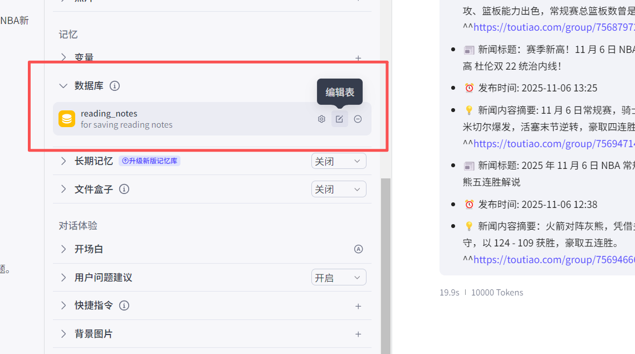Open the 文件盒子 关闭 dropdown
This screenshot has height=354, width=635.
(x=339, y=189)
